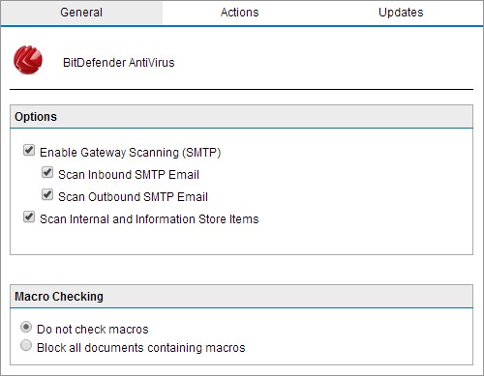The width and height of the screenshot is (484, 376).
Task: Click the Scan Outbound SMTP Email label text
Action: (x=133, y=197)
